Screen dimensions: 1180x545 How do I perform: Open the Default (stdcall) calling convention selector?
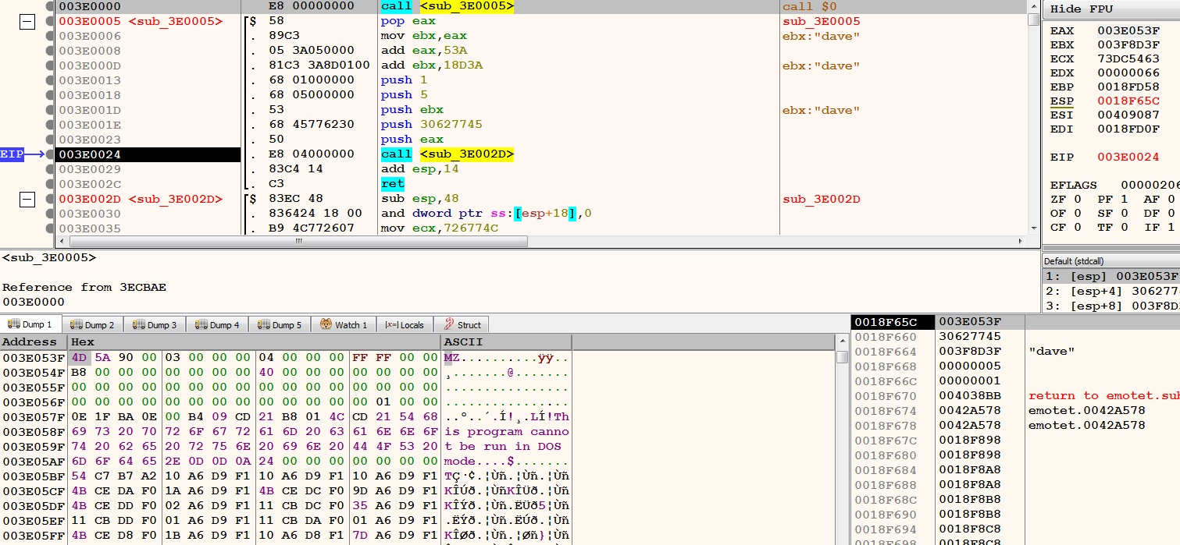(1111, 261)
